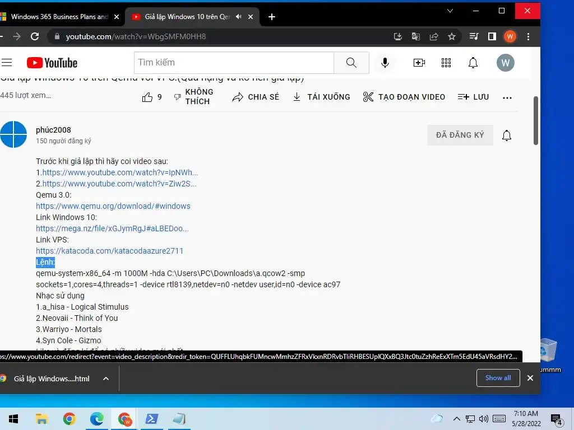Open File Explorer from taskbar
The width and height of the screenshot is (574, 430).
41,419
